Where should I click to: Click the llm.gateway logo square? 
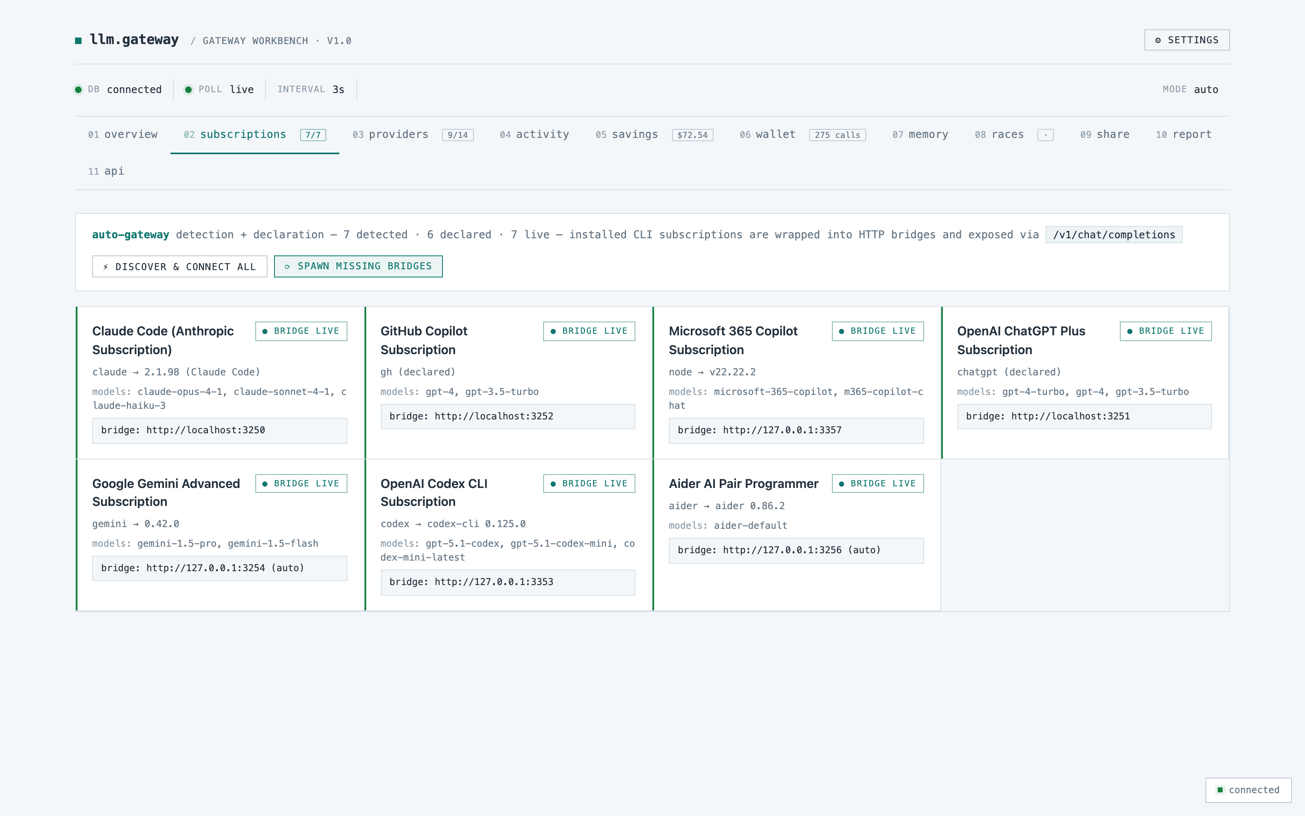(x=78, y=40)
